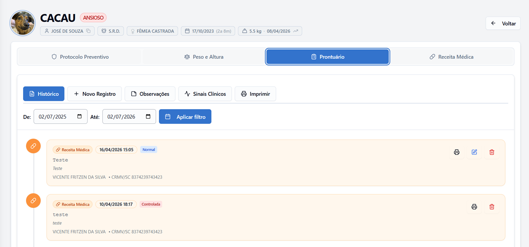This screenshot has width=529, height=247.
Task: Click the orange pill timeline icon for 16/04/2026
Action: coord(33,146)
